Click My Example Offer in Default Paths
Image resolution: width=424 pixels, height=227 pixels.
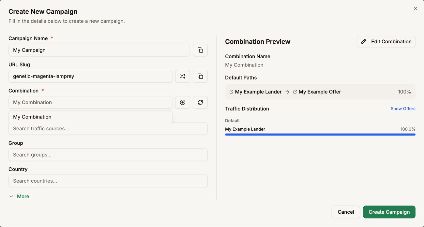(x=320, y=92)
